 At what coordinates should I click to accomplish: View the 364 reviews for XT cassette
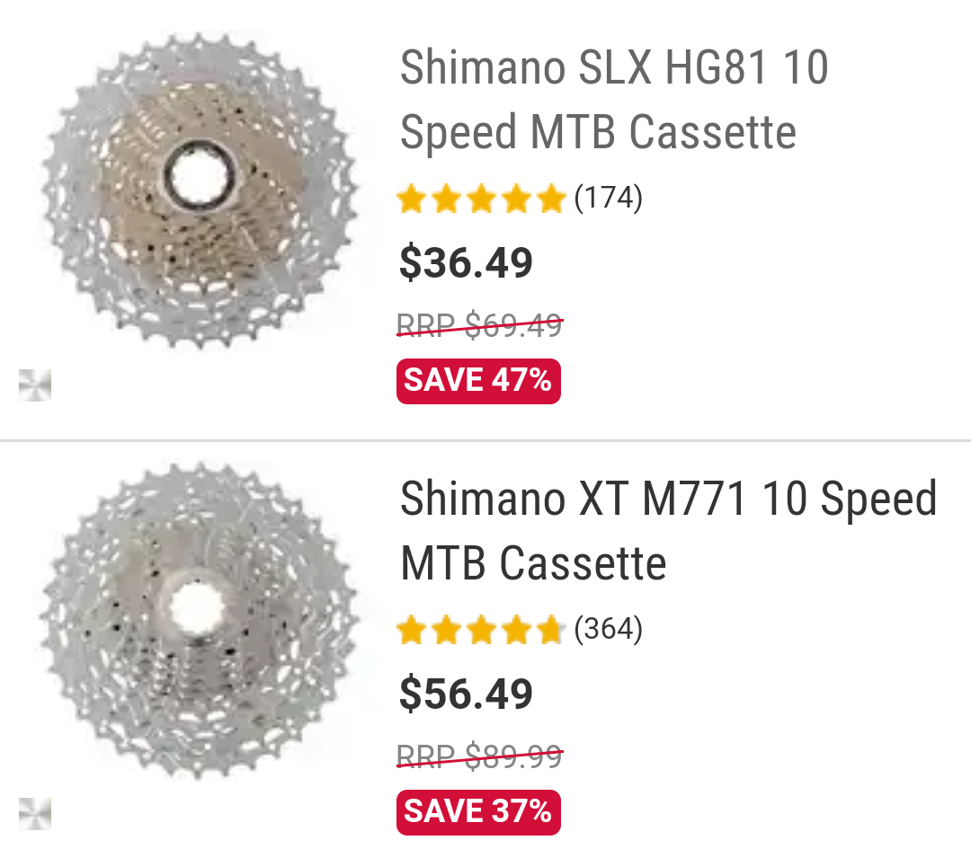608,630
